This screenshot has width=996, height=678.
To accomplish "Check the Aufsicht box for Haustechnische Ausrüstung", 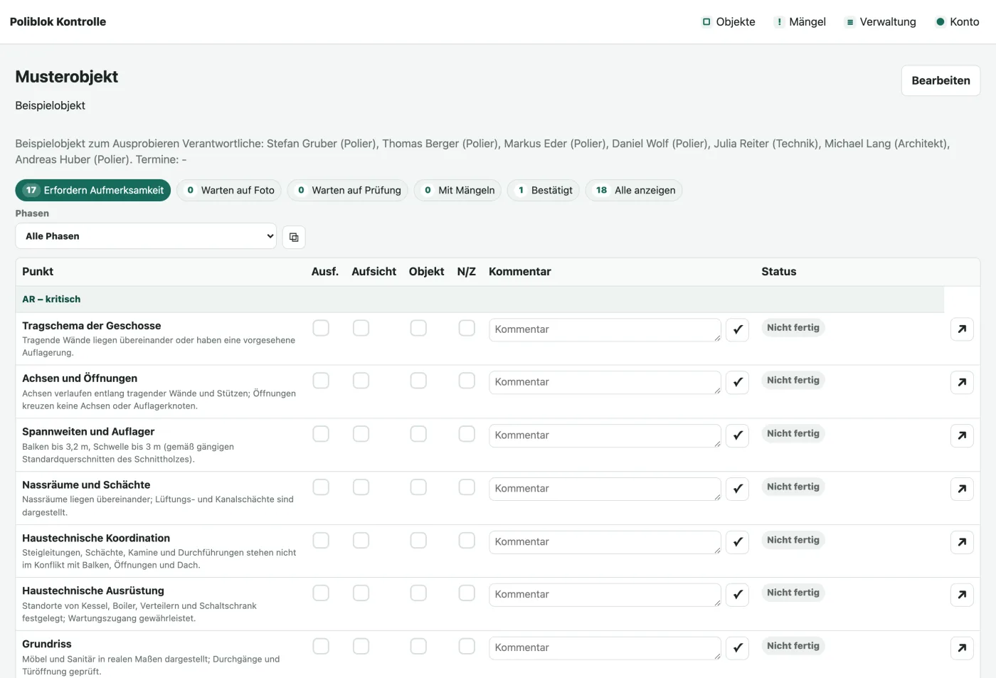I will click(x=361, y=593).
